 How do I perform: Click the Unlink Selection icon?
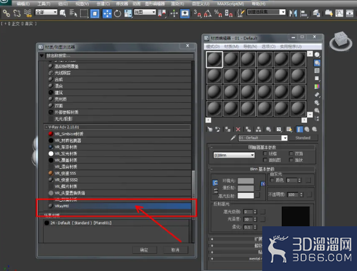[x=17, y=13]
